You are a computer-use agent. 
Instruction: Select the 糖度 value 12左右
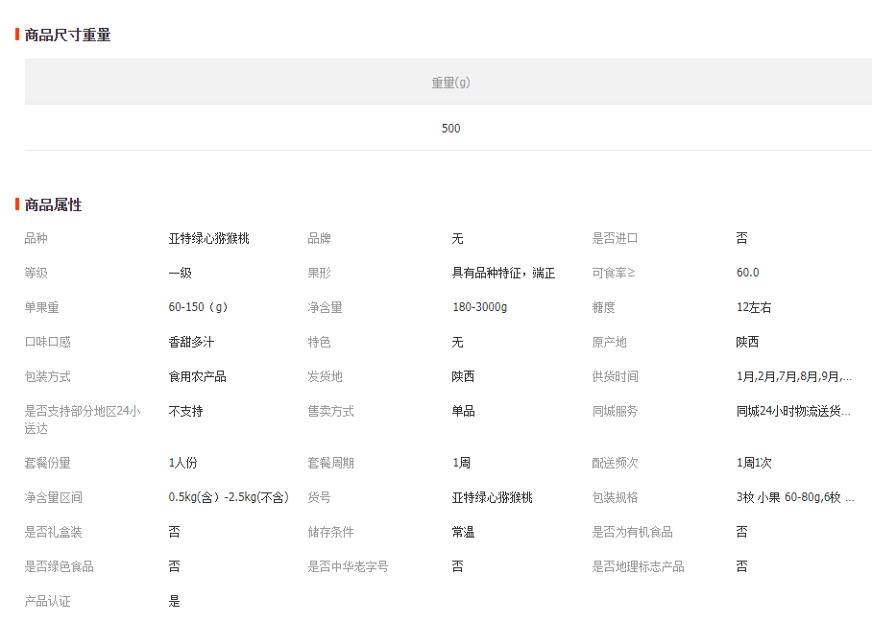pos(753,307)
